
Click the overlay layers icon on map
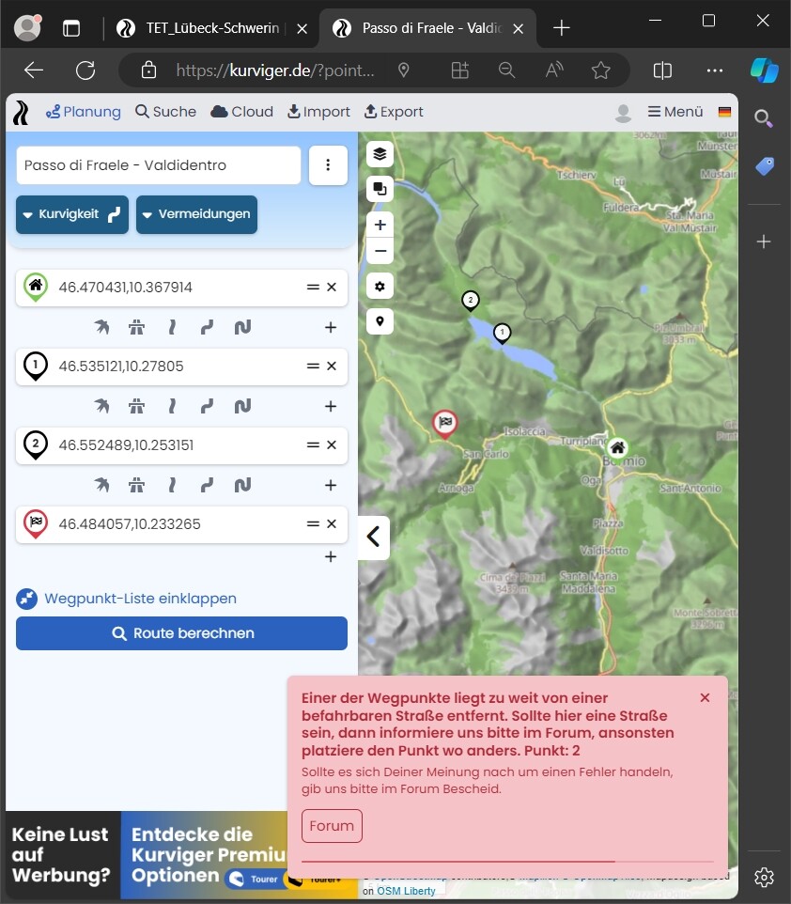pos(380,189)
